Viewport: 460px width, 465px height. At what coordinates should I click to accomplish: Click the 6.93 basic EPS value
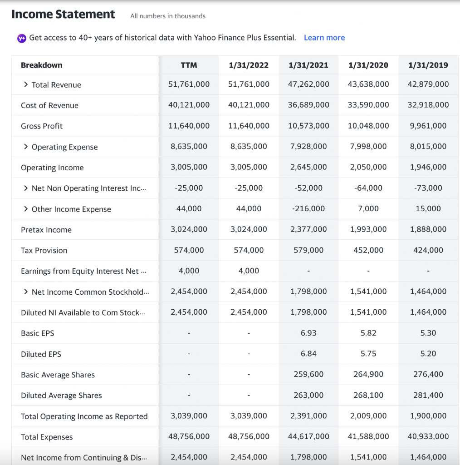coord(308,333)
